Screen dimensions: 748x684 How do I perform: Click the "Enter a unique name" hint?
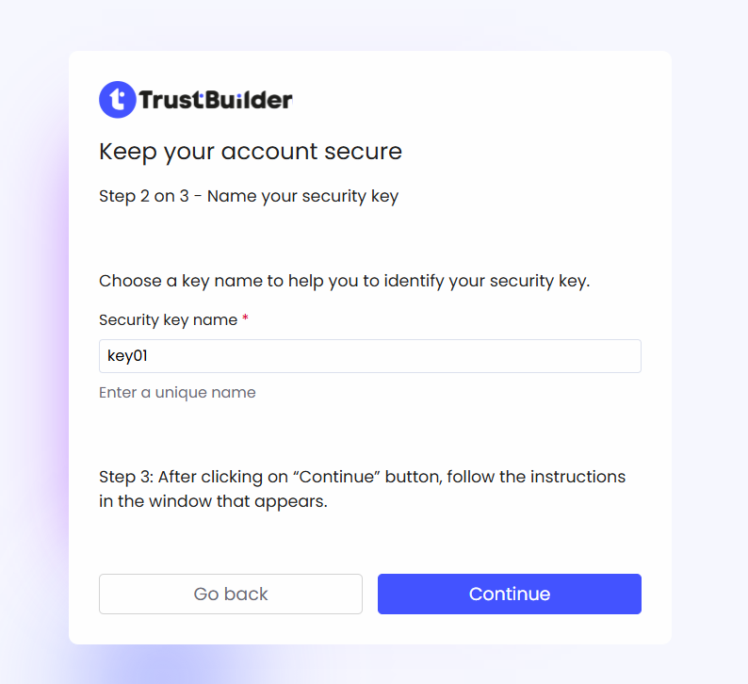[x=177, y=393]
